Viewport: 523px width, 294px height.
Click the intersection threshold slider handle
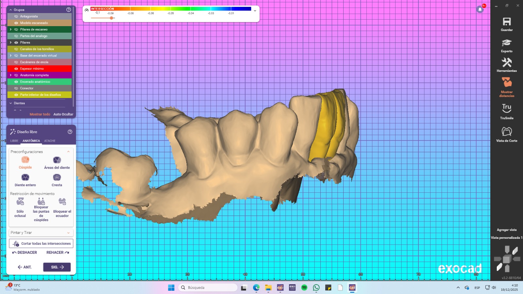point(111,18)
